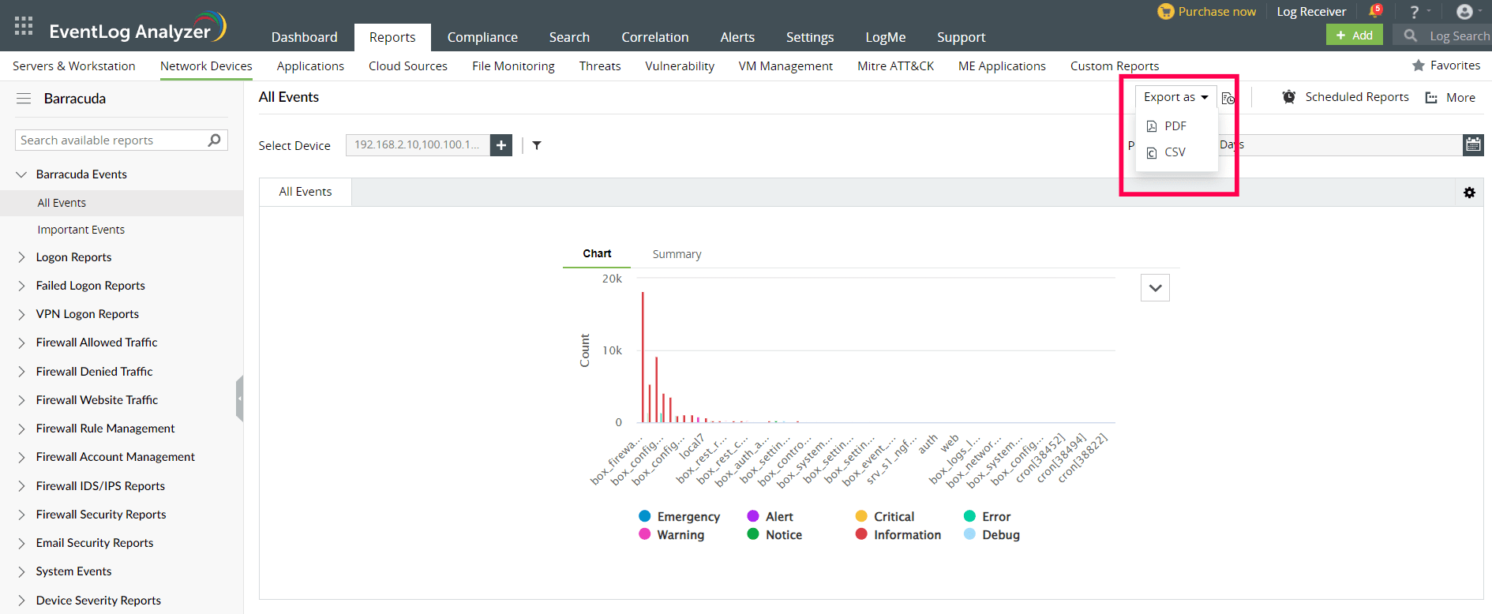This screenshot has height=614, width=1492.
Task: Switch to the Summary tab
Action: [x=677, y=254]
